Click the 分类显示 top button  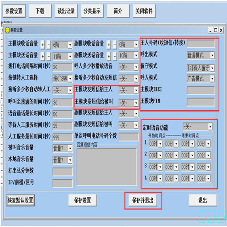92,11
